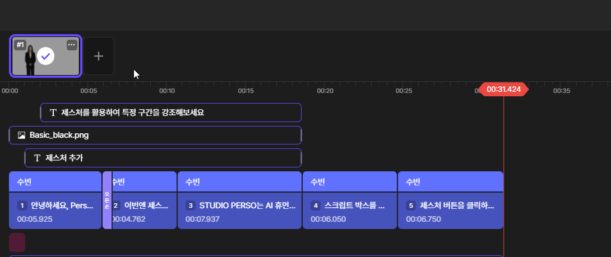Click the T icon on the 제스처를 활용하여 clip
The image size is (611, 257).
pyautogui.click(x=53, y=113)
